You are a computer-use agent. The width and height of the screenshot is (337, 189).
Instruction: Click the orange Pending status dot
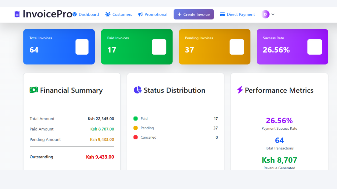click(x=136, y=128)
